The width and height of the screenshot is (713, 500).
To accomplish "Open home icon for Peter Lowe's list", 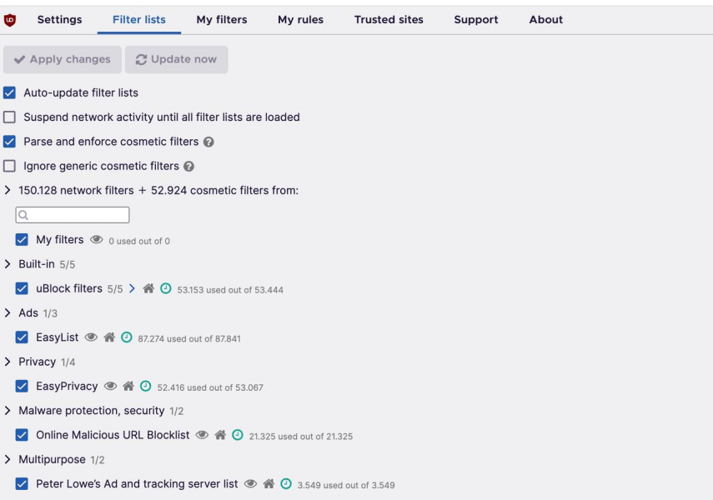I will (x=269, y=483).
